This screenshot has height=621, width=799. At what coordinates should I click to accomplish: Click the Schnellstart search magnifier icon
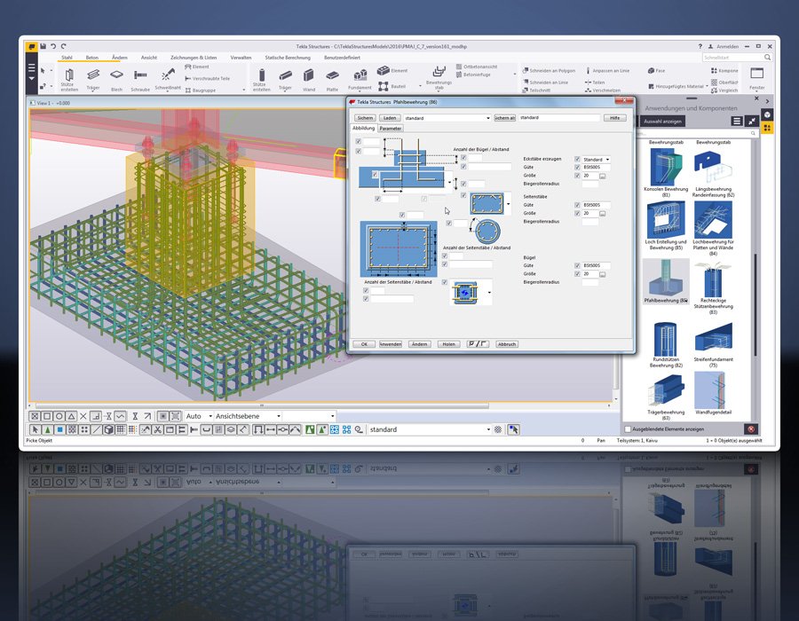(x=767, y=58)
